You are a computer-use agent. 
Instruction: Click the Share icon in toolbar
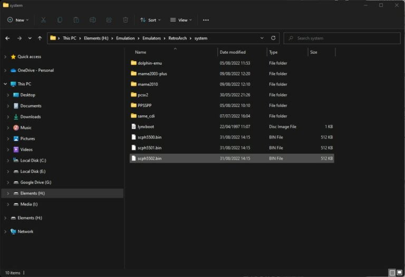(109, 20)
